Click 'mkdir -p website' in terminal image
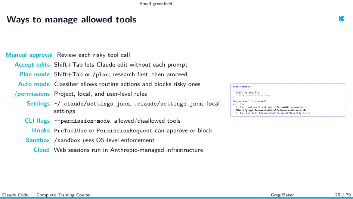 [247, 92]
